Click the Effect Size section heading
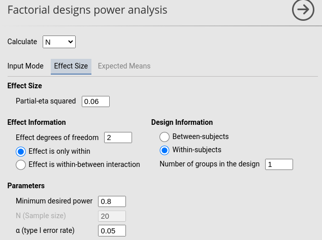322x240 pixels. click(x=24, y=86)
